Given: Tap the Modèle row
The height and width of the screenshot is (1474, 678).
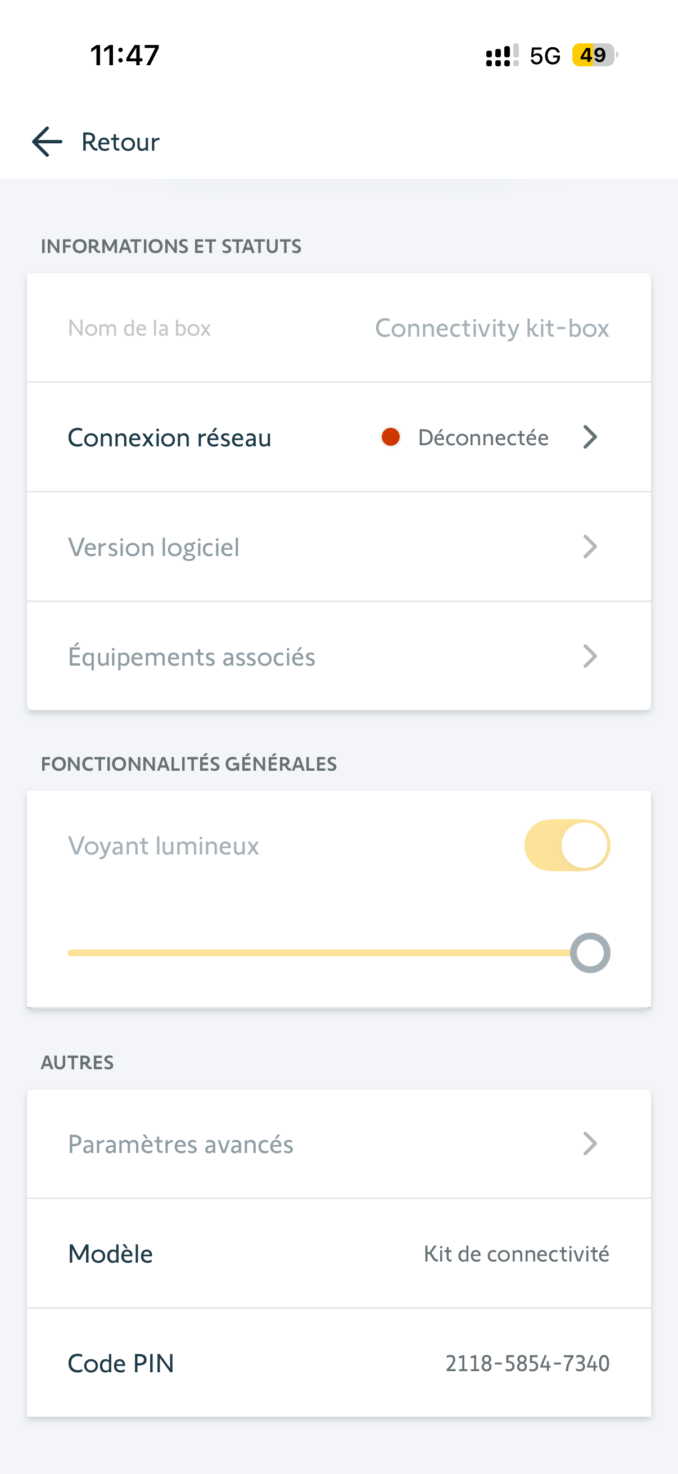Looking at the screenshot, I should point(338,1254).
